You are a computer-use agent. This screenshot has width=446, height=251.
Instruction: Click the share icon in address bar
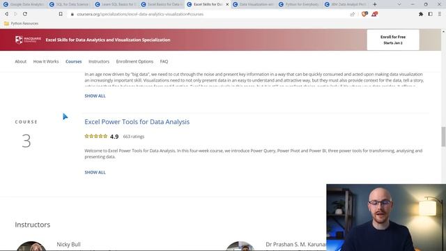coord(353,14)
